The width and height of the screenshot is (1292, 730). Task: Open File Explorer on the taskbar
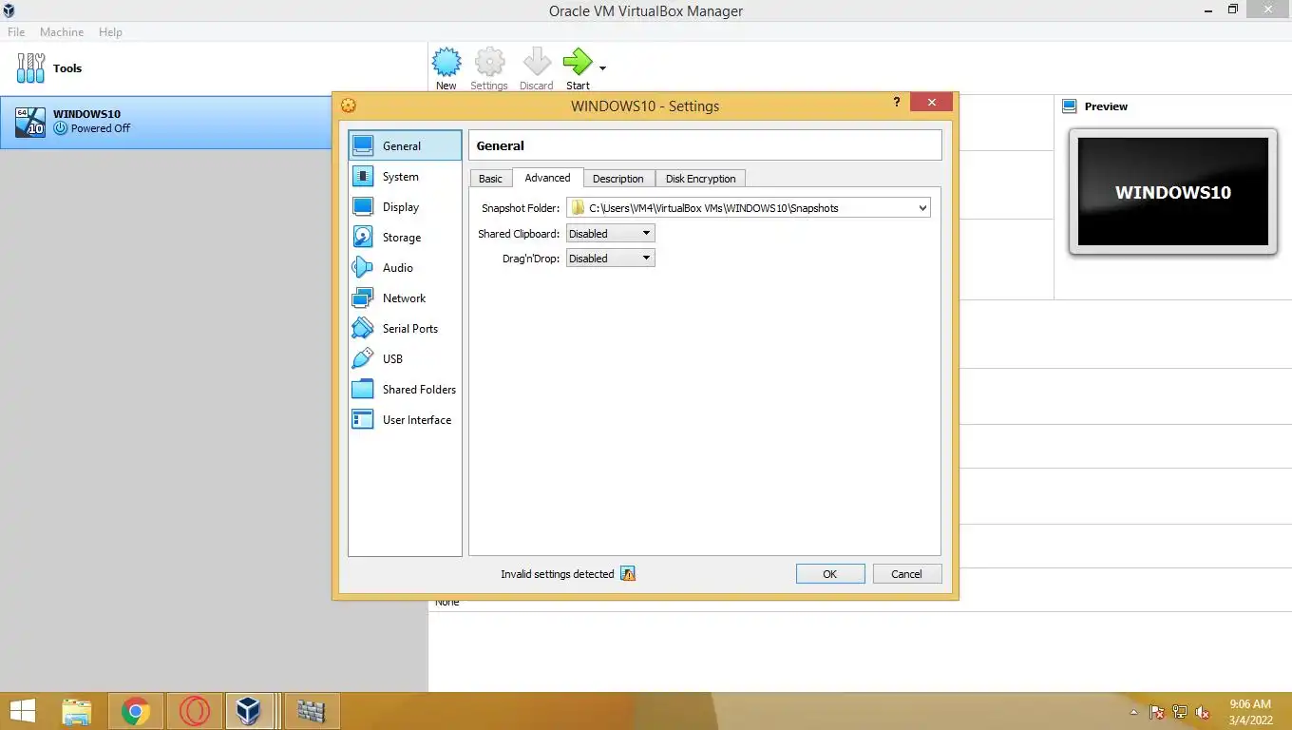click(x=77, y=711)
